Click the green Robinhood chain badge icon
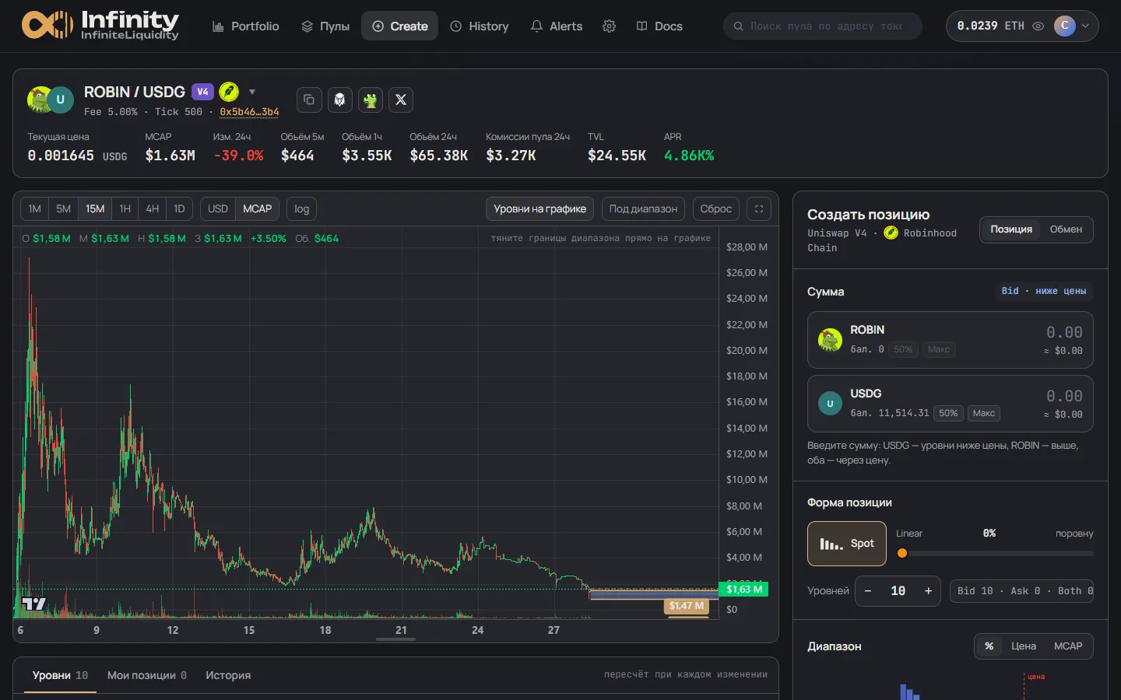 pyautogui.click(x=229, y=92)
